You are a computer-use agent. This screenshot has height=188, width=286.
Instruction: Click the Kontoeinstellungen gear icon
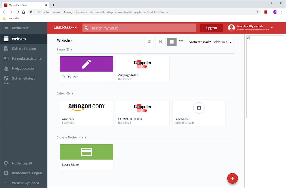pos(6,173)
